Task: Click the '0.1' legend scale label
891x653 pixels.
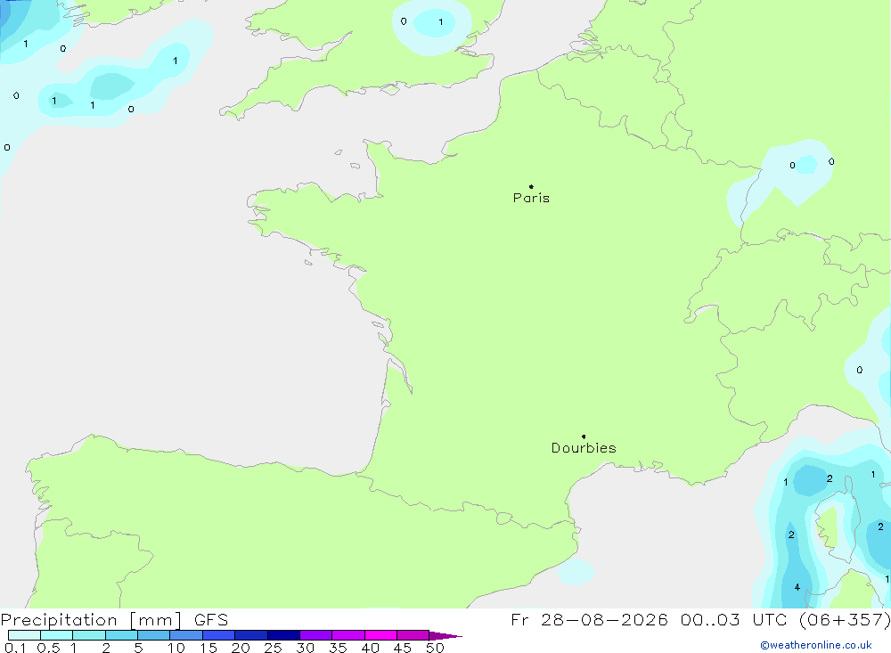Action: (15, 648)
